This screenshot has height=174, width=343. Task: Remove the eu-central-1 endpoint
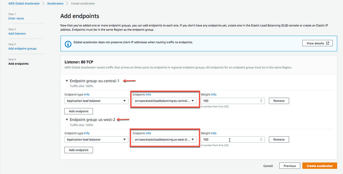279,101
